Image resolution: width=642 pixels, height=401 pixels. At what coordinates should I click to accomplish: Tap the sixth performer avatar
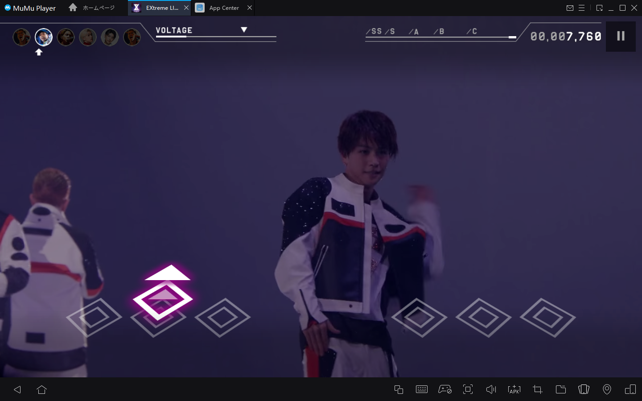tap(132, 37)
